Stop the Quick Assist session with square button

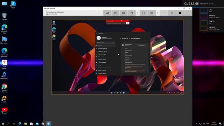pyautogui.click(x=180, y=13)
